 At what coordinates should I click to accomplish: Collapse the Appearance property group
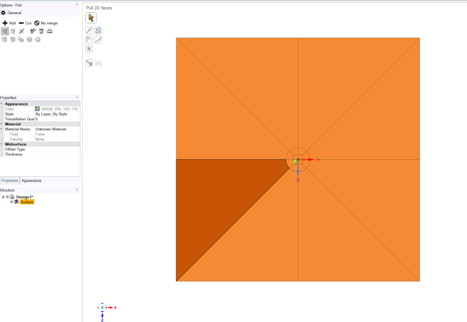pyautogui.click(x=2, y=104)
